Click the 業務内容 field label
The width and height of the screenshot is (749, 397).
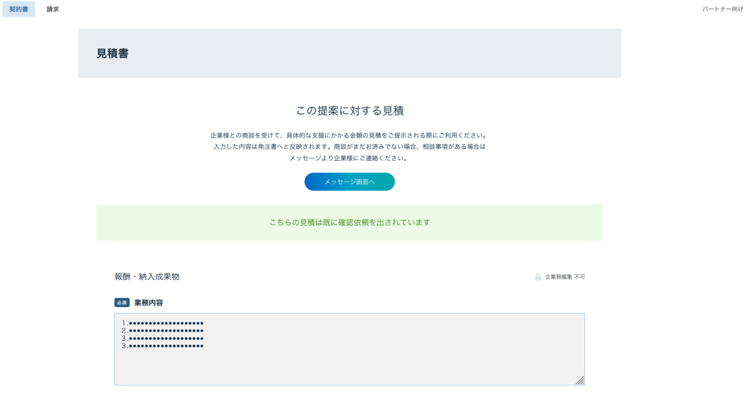pos(148,303)
